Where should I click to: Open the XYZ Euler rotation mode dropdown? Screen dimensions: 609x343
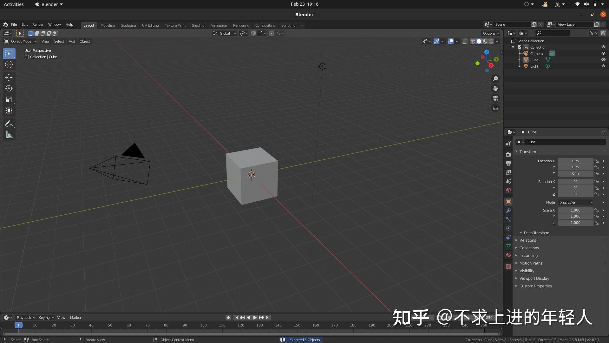[x=575, y=202]
